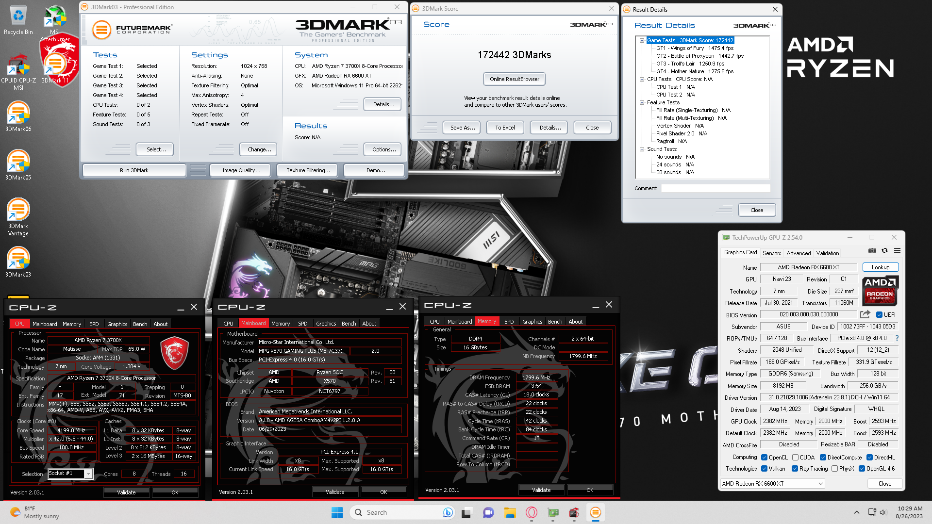
Task: Open SPD tab in the Memory CPU-Z window
Action: (509, 322)
